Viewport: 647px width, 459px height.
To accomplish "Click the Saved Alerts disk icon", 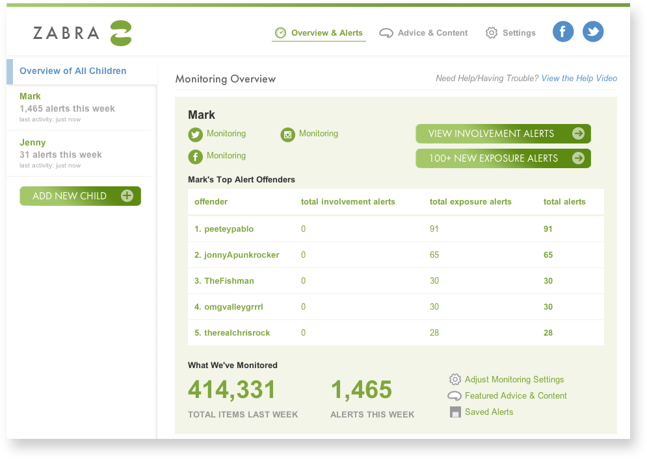I will (x=455, y=412).
